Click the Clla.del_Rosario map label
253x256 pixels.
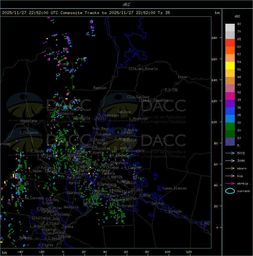(x=143, y=69)
